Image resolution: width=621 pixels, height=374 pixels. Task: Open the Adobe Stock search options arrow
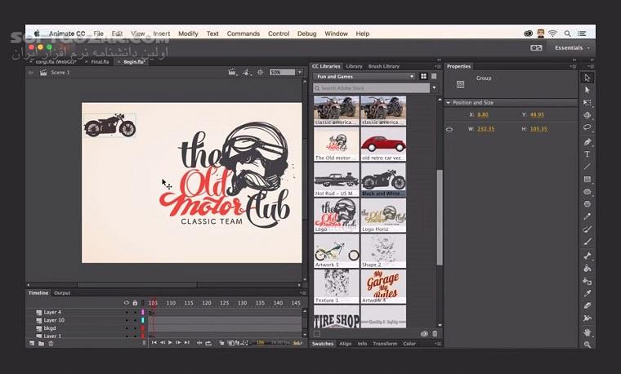435,88
